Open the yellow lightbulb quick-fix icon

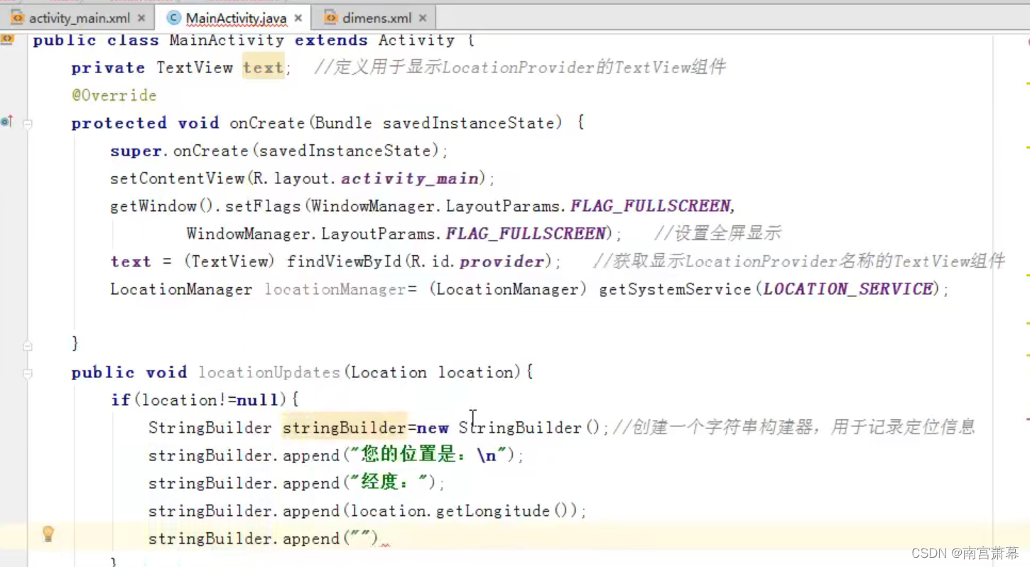tap(48, 534)
